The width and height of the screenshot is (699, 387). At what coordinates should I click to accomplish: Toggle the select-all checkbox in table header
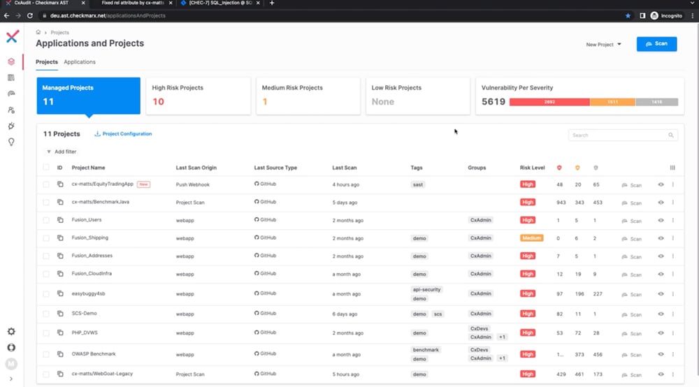46,168
